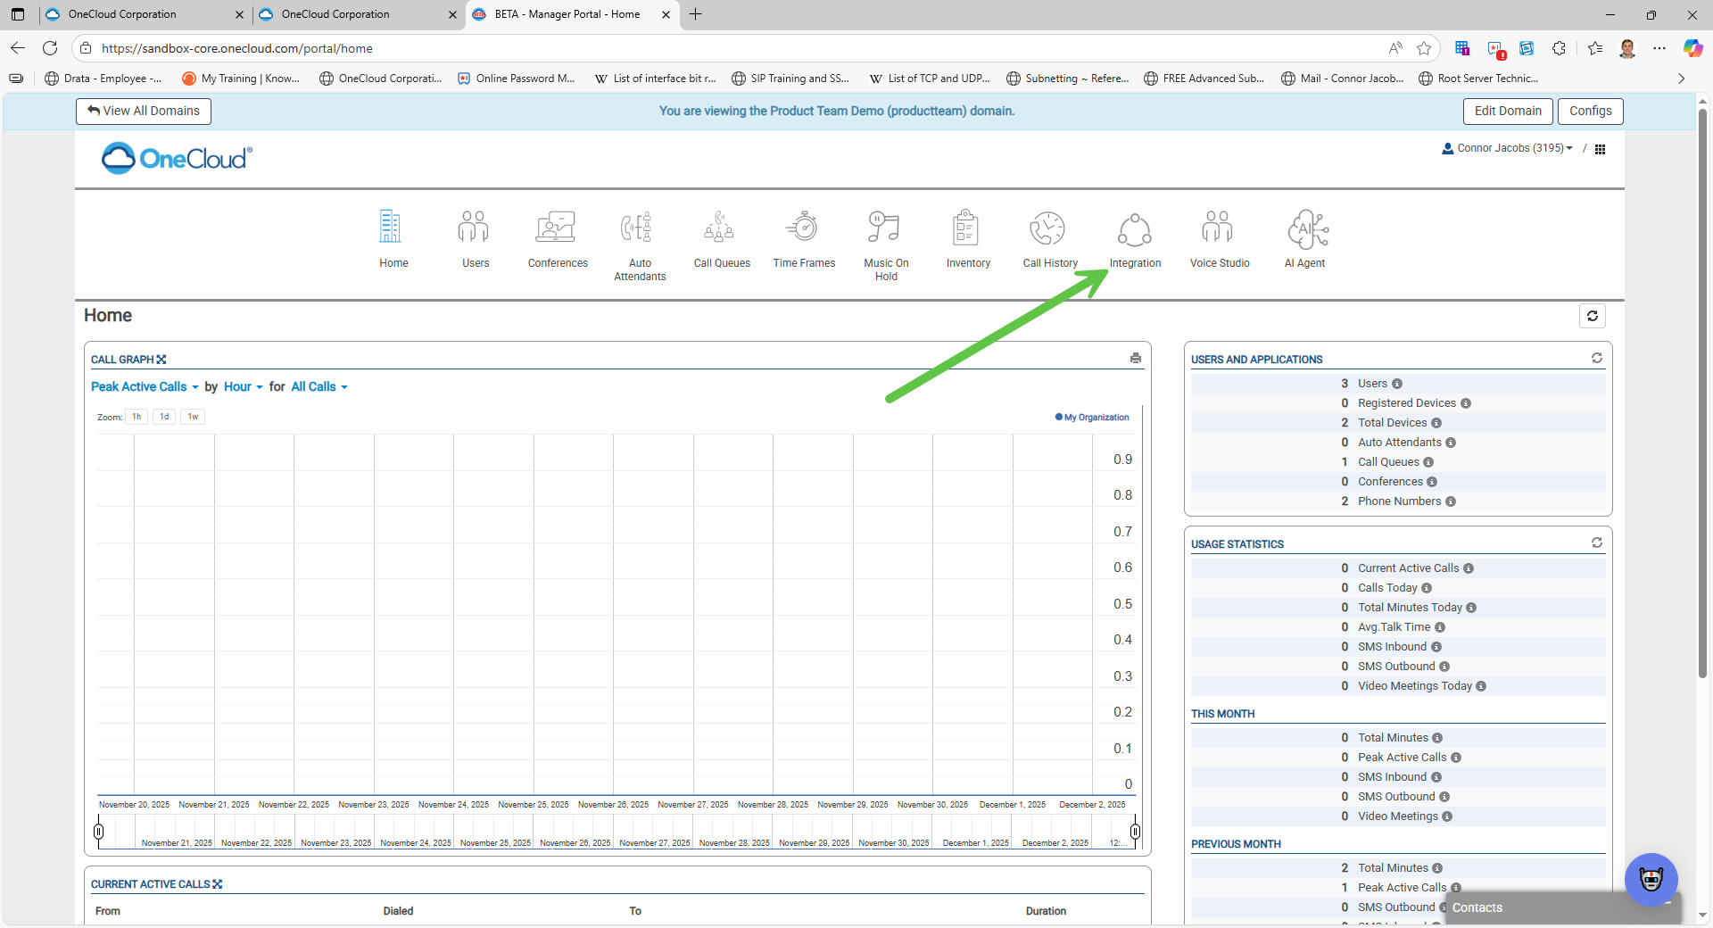
Task: Go to Call Queues page
Action: click(x=721, y=229)
